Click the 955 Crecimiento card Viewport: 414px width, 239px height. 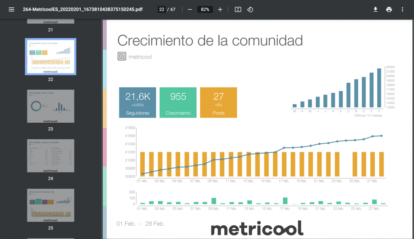coord(178,103)
